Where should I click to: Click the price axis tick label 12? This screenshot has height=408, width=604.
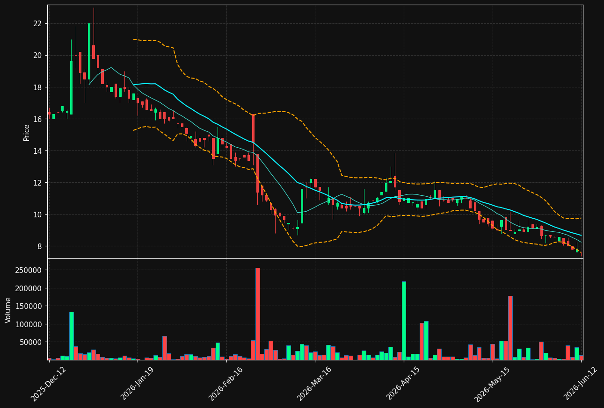pyautogui.click(x=37, y=183)
